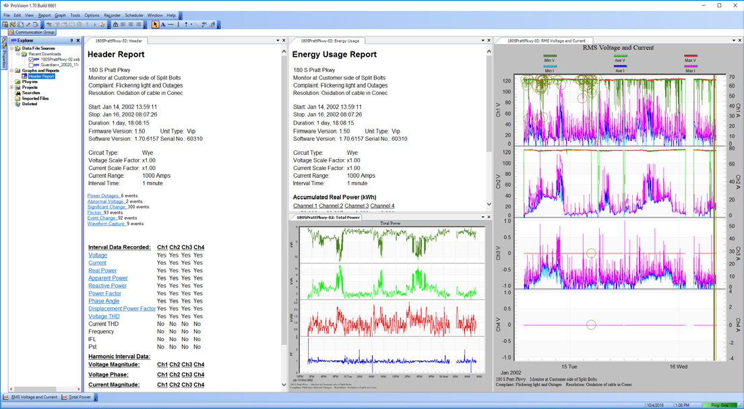Pin the Explorer panel
Viewport: 744px width, 409px height.
[x=71, y=40]
